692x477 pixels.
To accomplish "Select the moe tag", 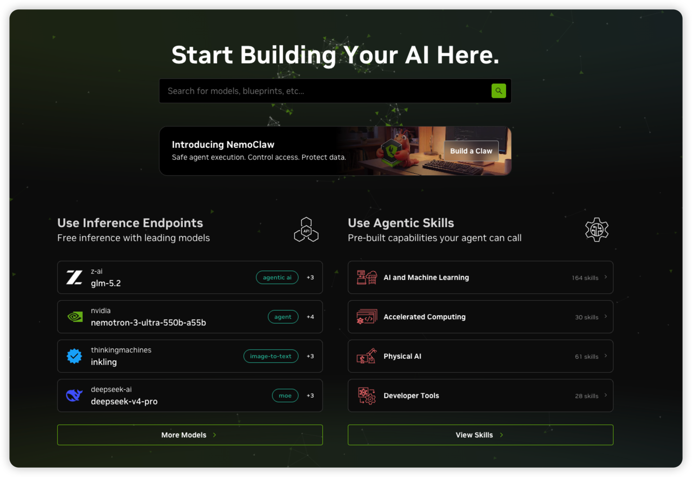I will click(x=285, y=396).
